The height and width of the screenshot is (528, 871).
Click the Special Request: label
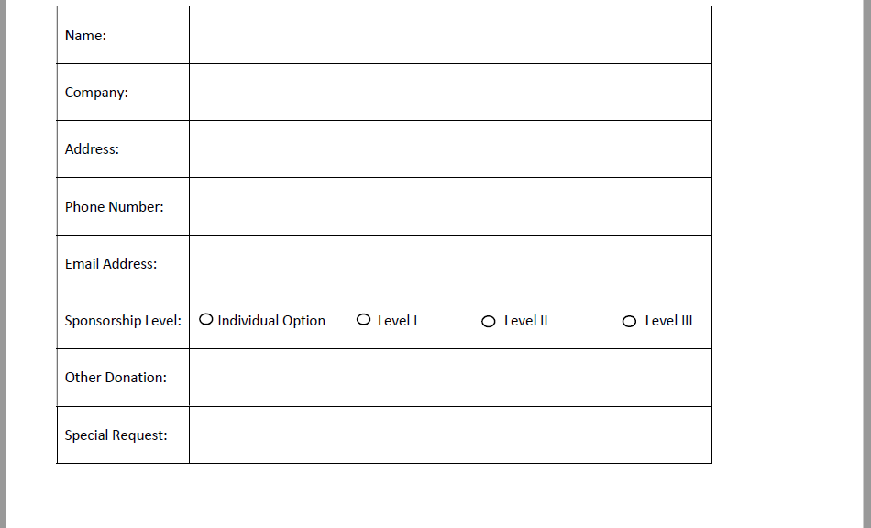coord(116,435)
